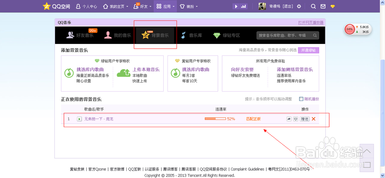
Task: Click the green cloud upload icon
Action: pos(124,72)
